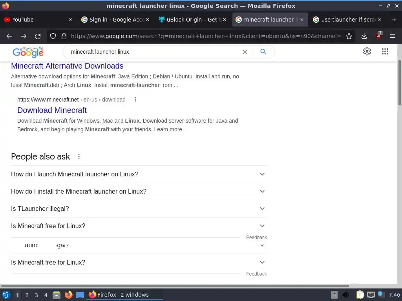The image size is (402, 301).
Task: Close the use tlauncher tab
Action: pos(379,20)
